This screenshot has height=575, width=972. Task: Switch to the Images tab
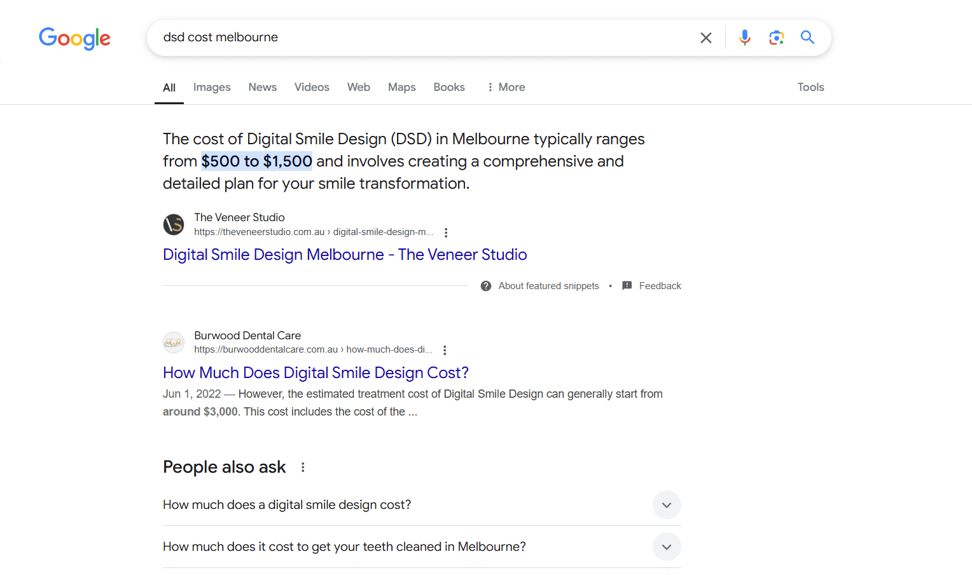pos(212,87)
